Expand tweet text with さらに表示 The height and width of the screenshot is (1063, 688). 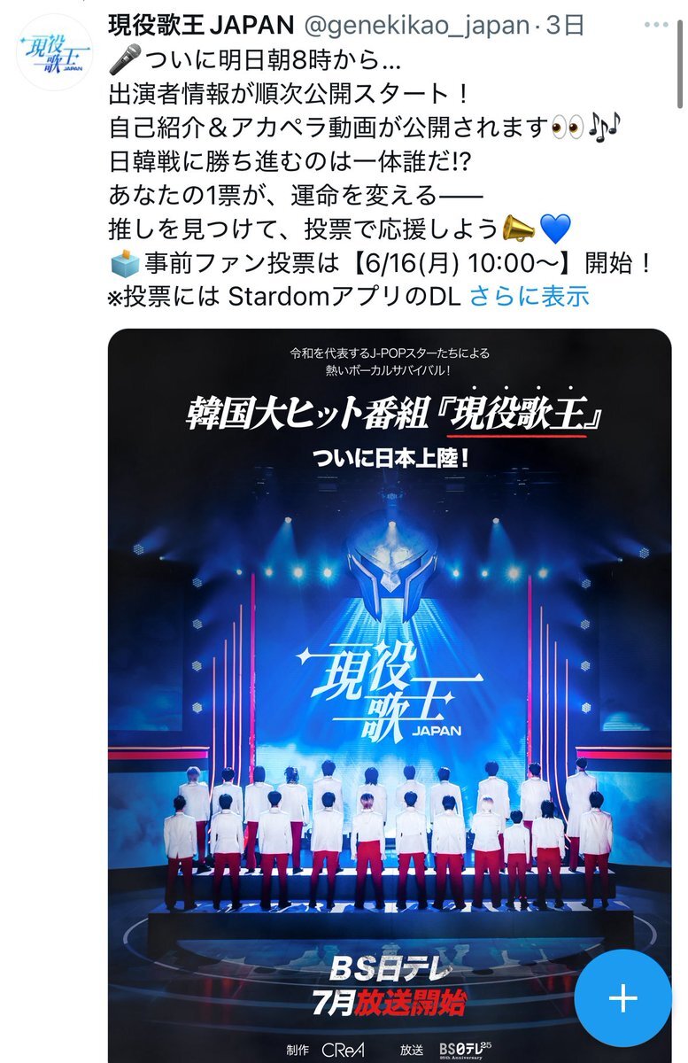pos(529,296)
